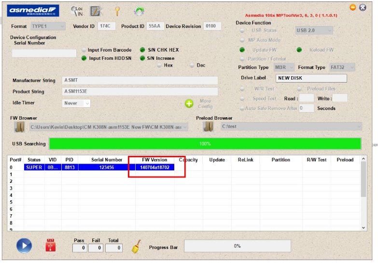This screenshot has width=378, height=263.
Task: Open More Config with green plus icon
Action: (189, 104)
